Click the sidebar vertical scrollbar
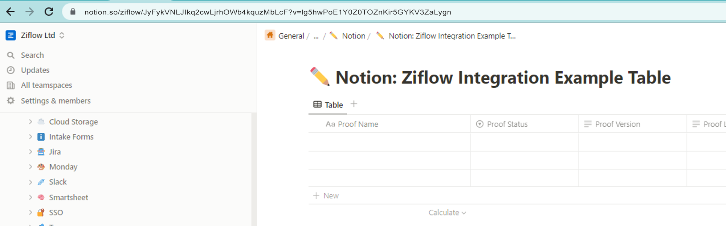The height and width of the screenshot is (226, 726). point(254,169)
